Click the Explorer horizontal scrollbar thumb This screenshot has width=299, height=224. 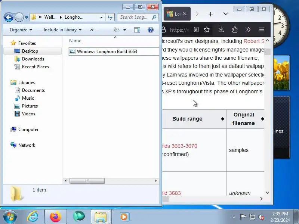tap(87, 181)
